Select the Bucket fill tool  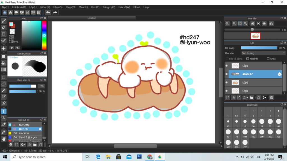[4, 63]
